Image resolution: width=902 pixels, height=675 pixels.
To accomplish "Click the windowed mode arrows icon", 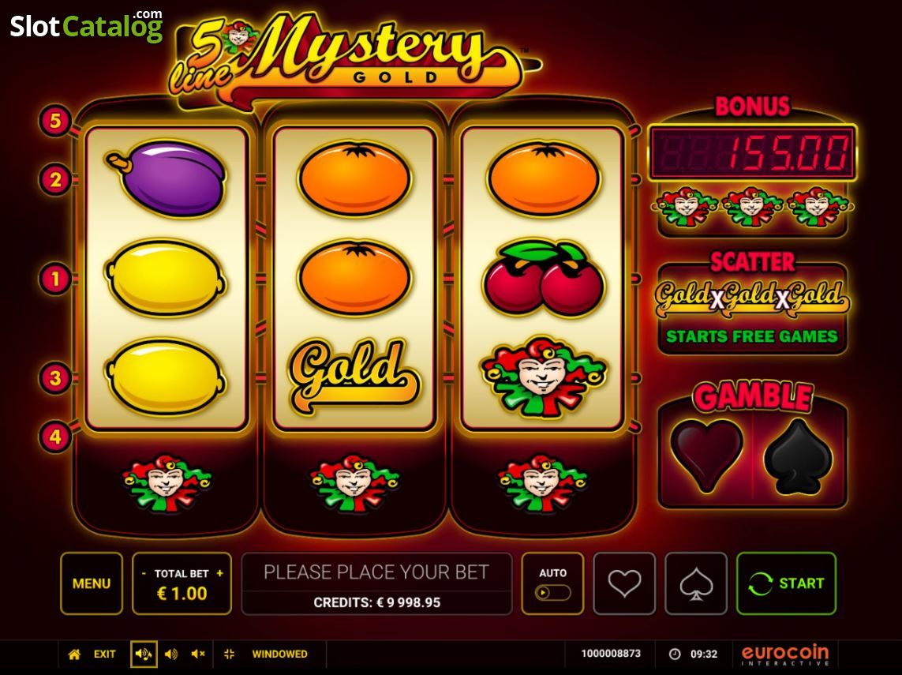I will [229, 654].
